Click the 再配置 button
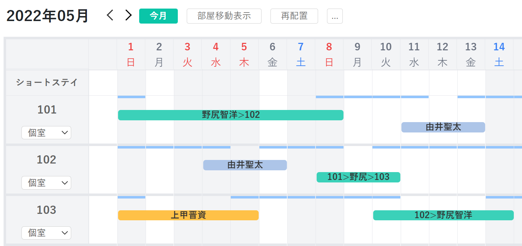The image size is (522, 246). 294,16
